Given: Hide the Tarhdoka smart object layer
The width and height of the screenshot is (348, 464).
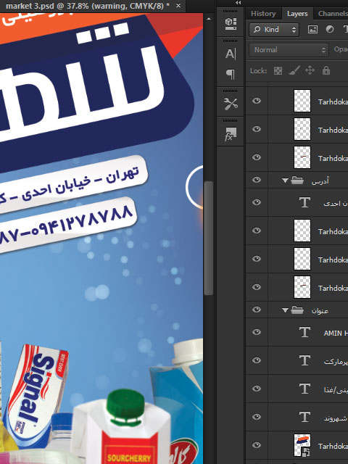Looking at the screenshot, I should pyautogui.click(x=257, y=445).
